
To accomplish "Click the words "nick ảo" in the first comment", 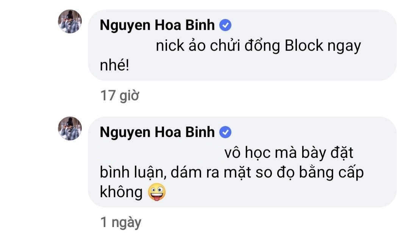I will [x=180, y=46].
